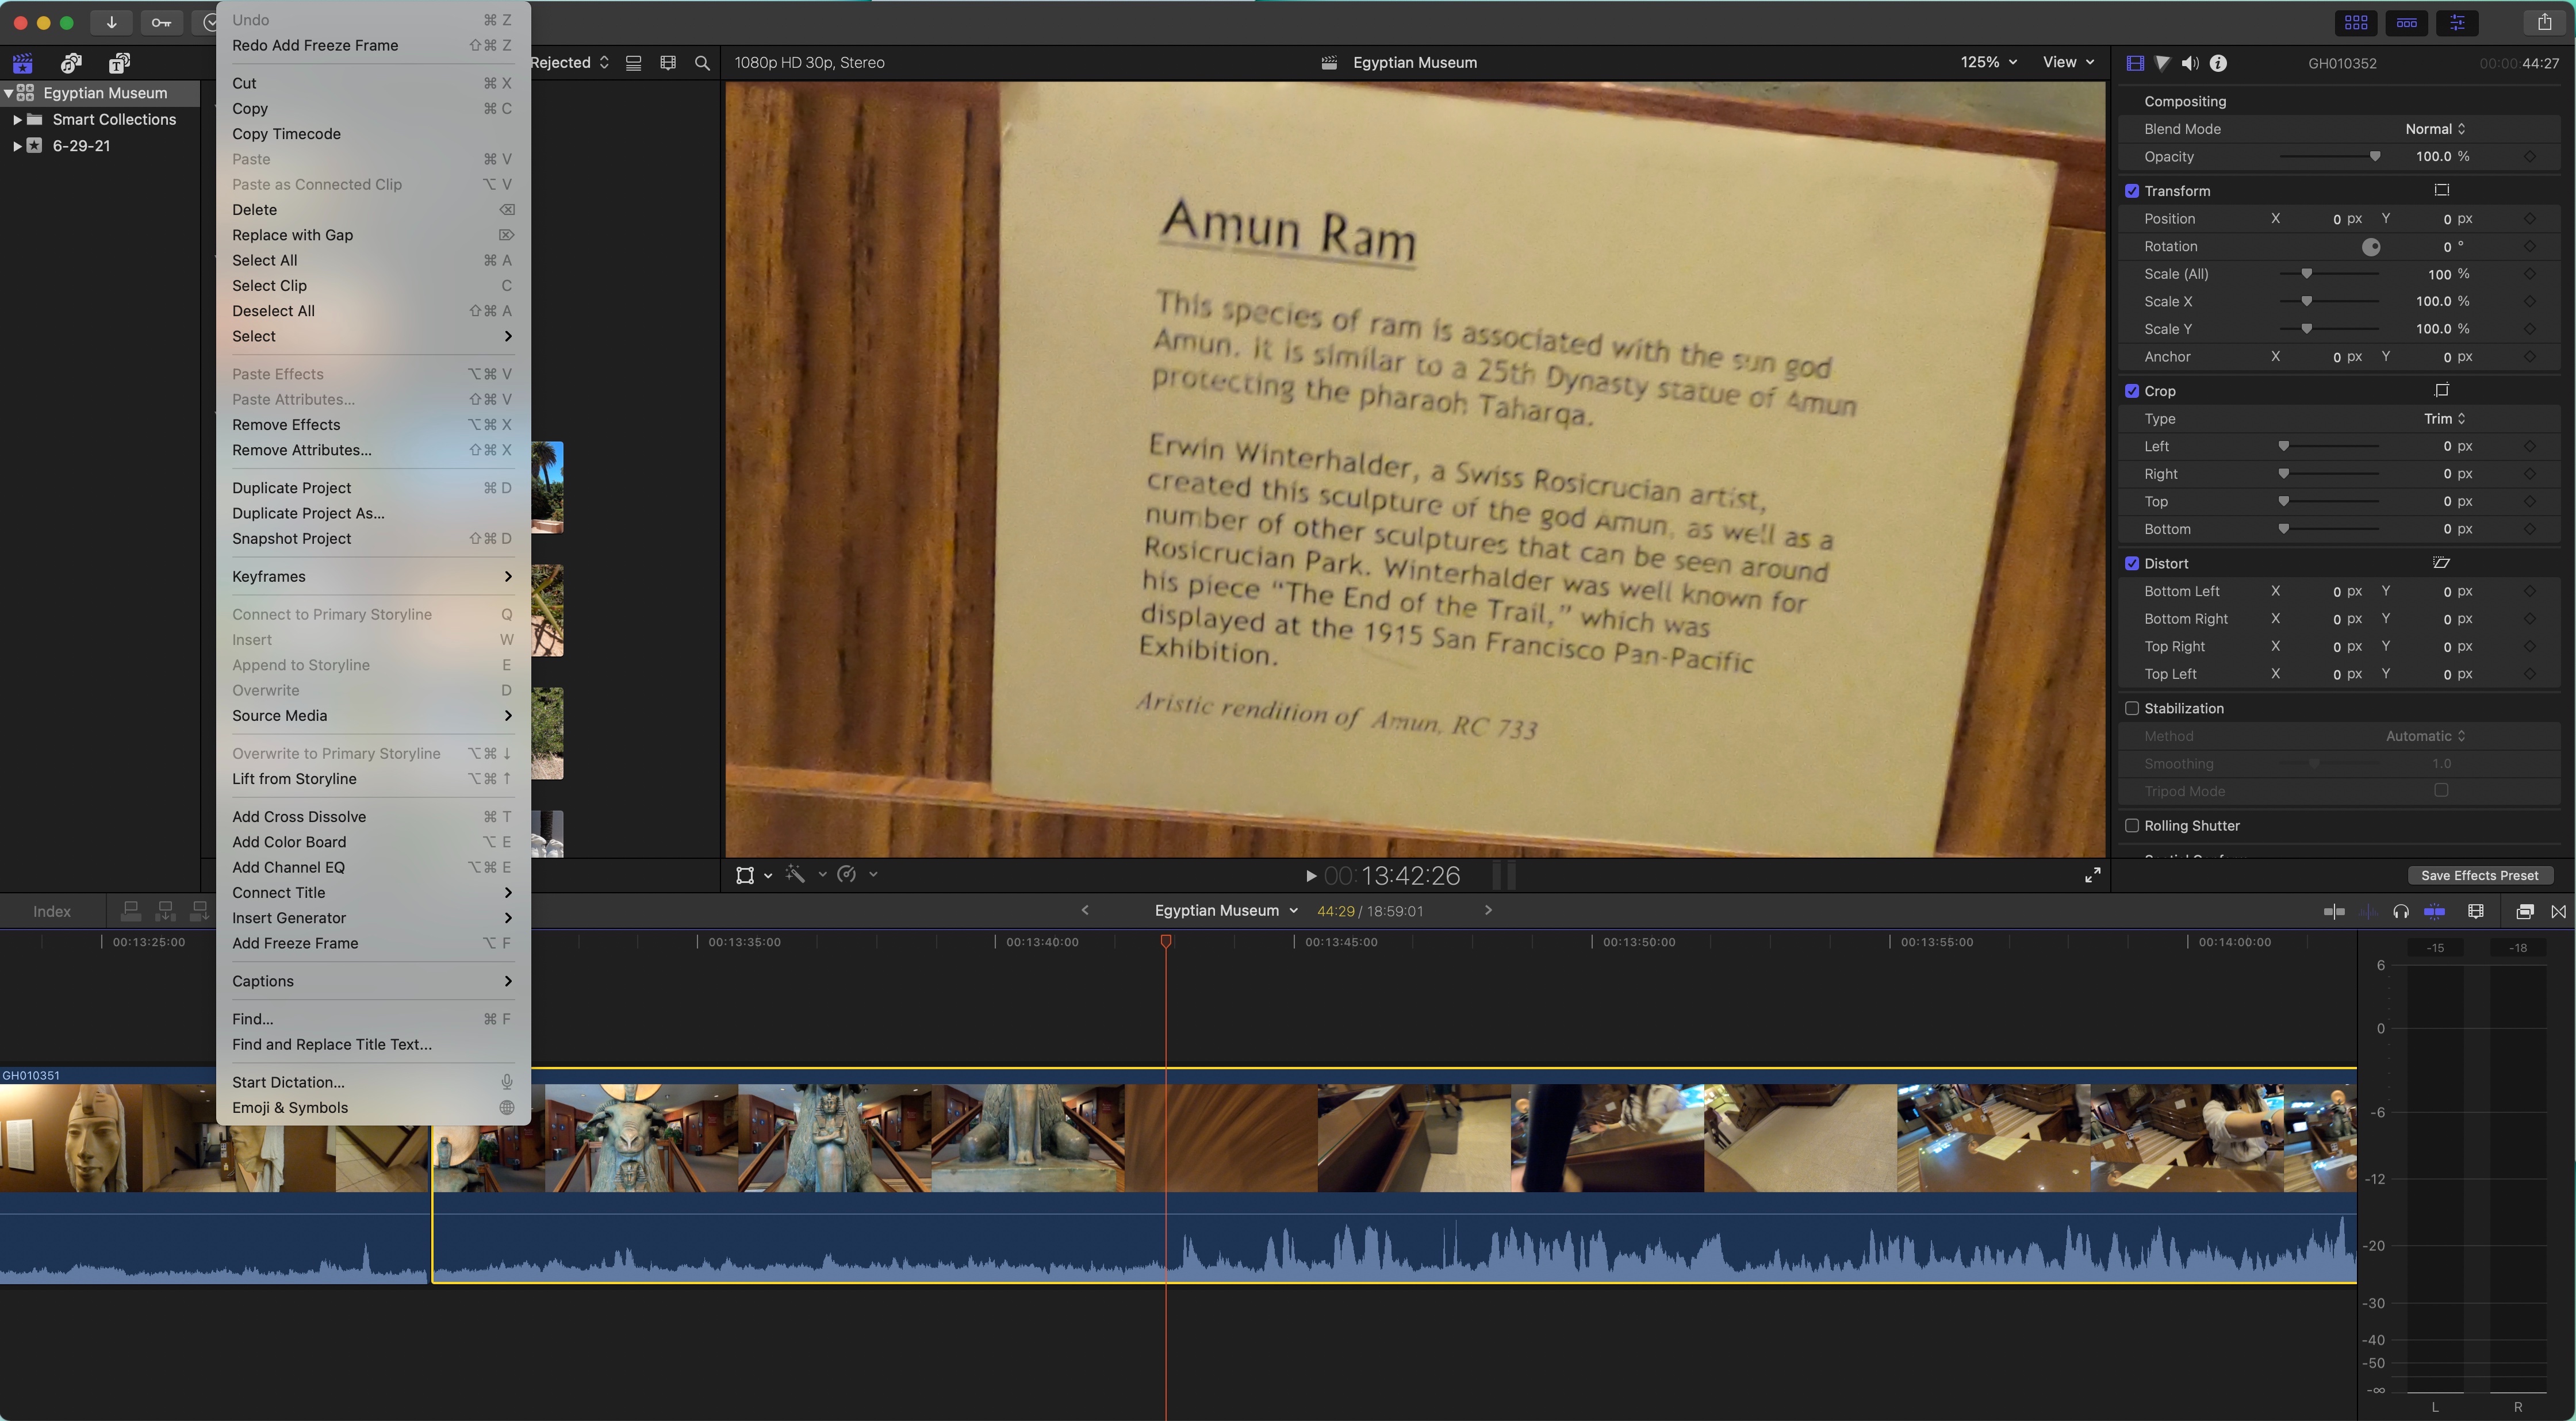Image resolution: width=2576 pixels, height=1421 pixels.
Task: Open the color inspector triangle icon
Action: [2162, 63]
